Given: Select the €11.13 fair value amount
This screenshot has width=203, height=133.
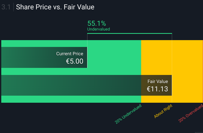Looking at the screenshot, I should click(x=157, y=89).
